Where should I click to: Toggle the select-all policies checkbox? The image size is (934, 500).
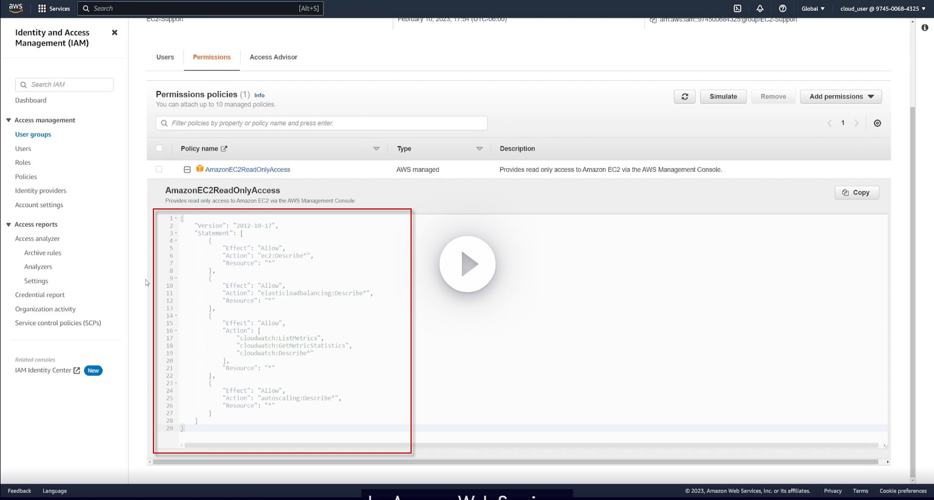coord(159,148)
